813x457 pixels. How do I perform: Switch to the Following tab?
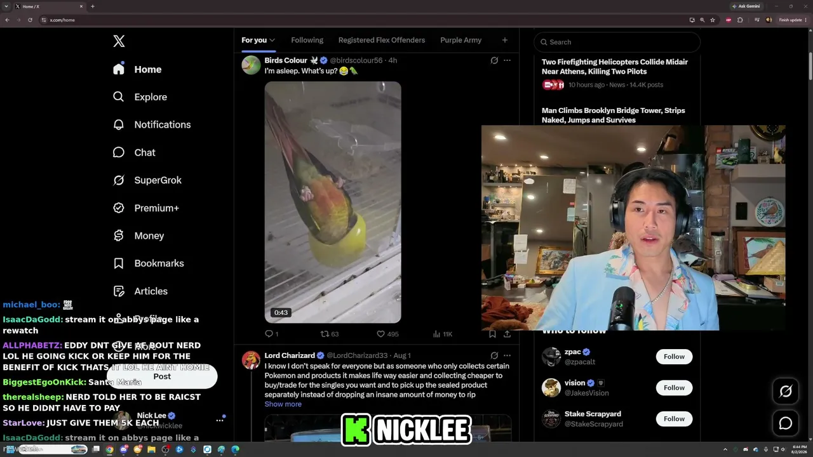point(307,40)
